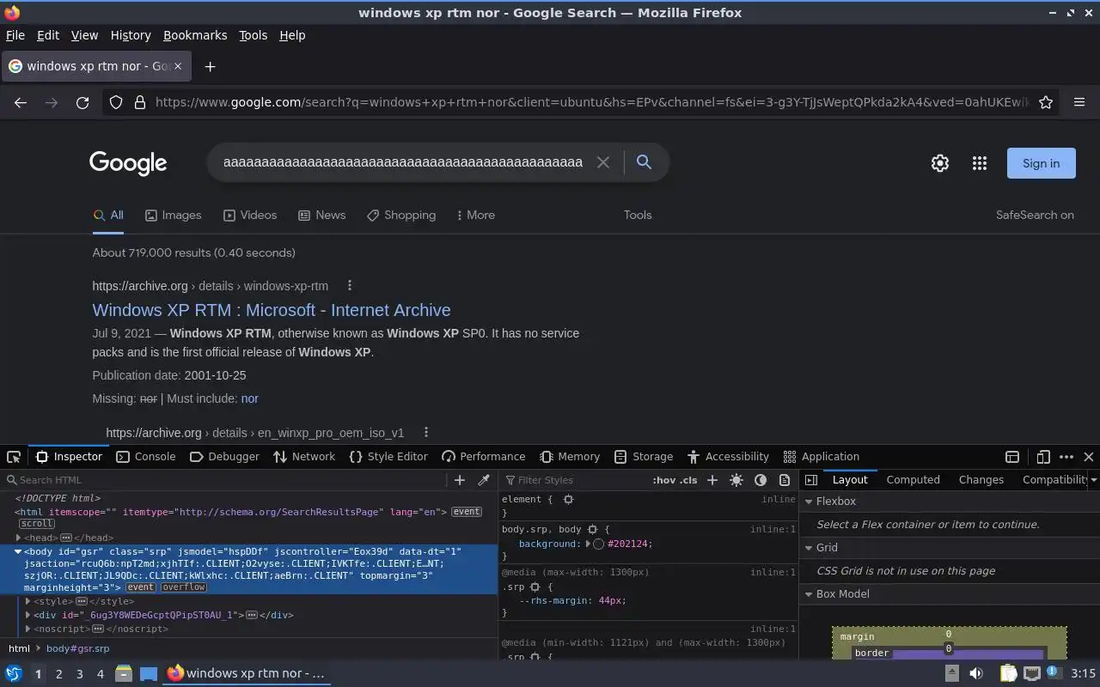Clear the search box with the X
This screenshot has height=687, width=1100.
click(603, 162)
